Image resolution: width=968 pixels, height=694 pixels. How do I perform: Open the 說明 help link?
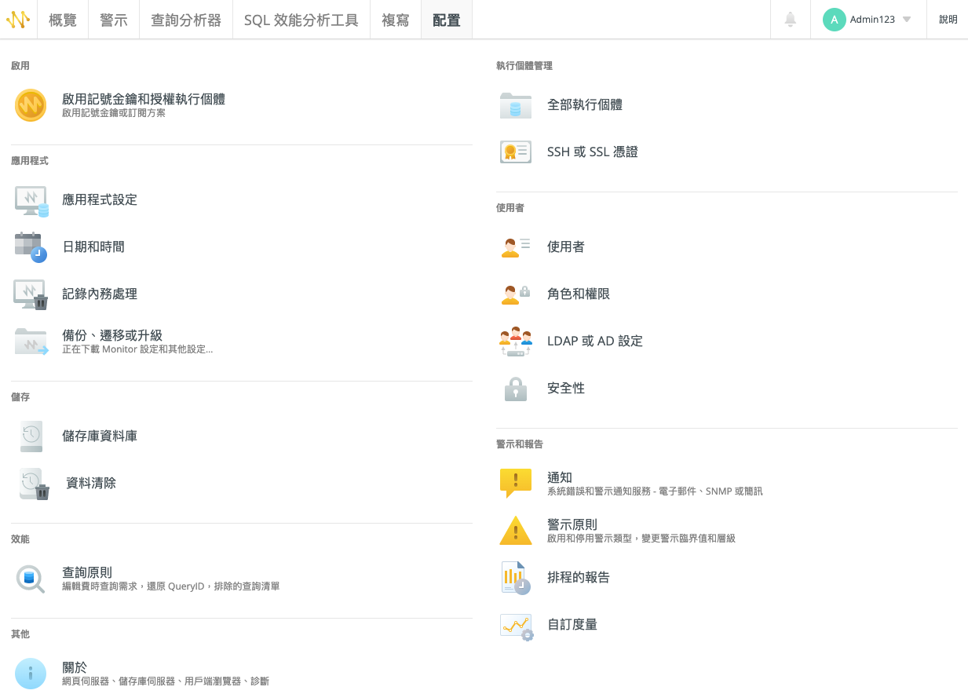point(948,20)
